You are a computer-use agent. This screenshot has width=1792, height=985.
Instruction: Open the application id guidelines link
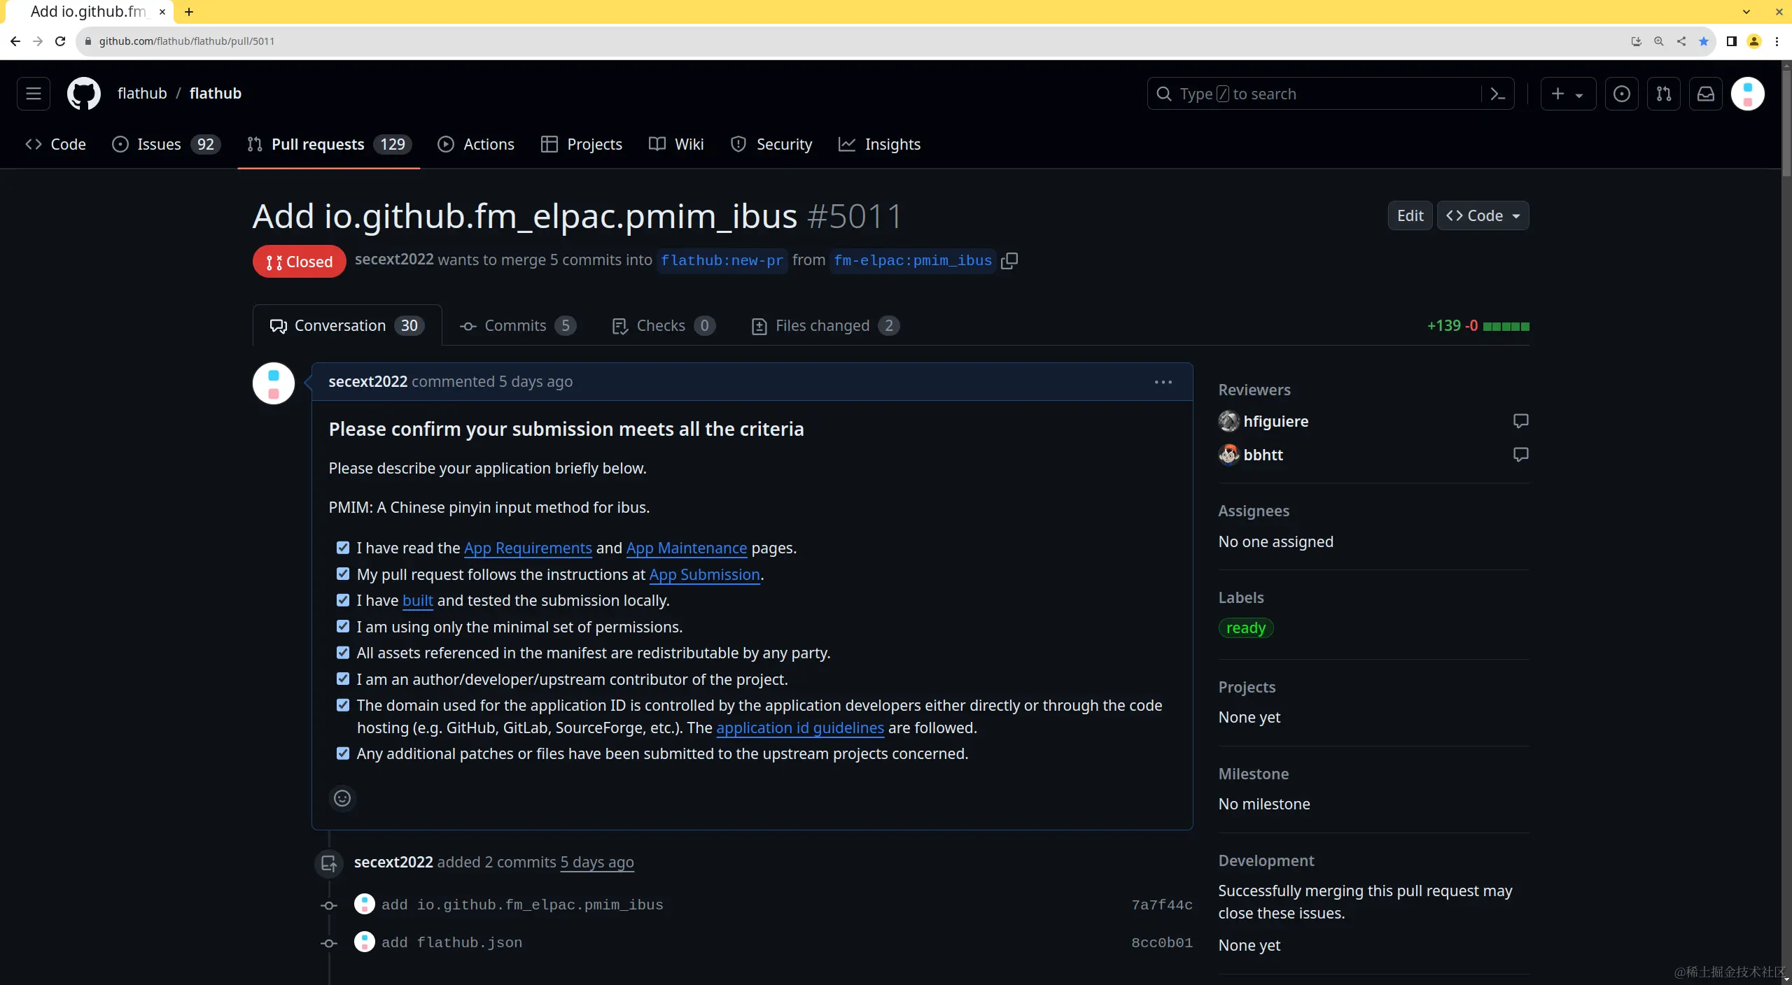(x=800, y=728)
